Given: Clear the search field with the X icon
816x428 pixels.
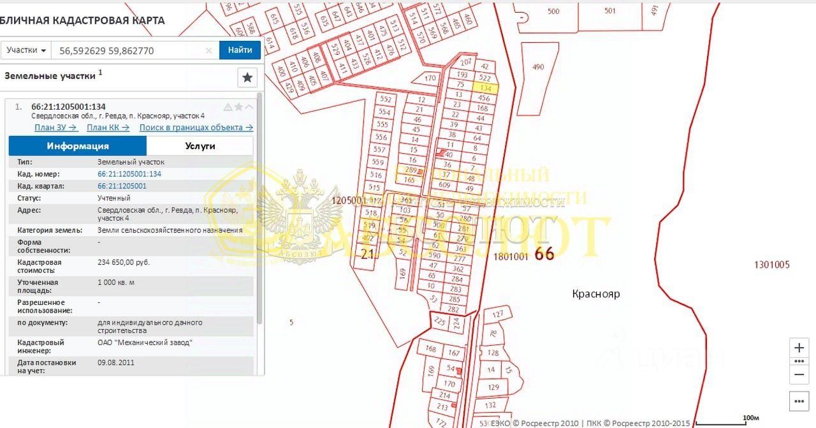Looking at the screenshot, I should 209,50.
